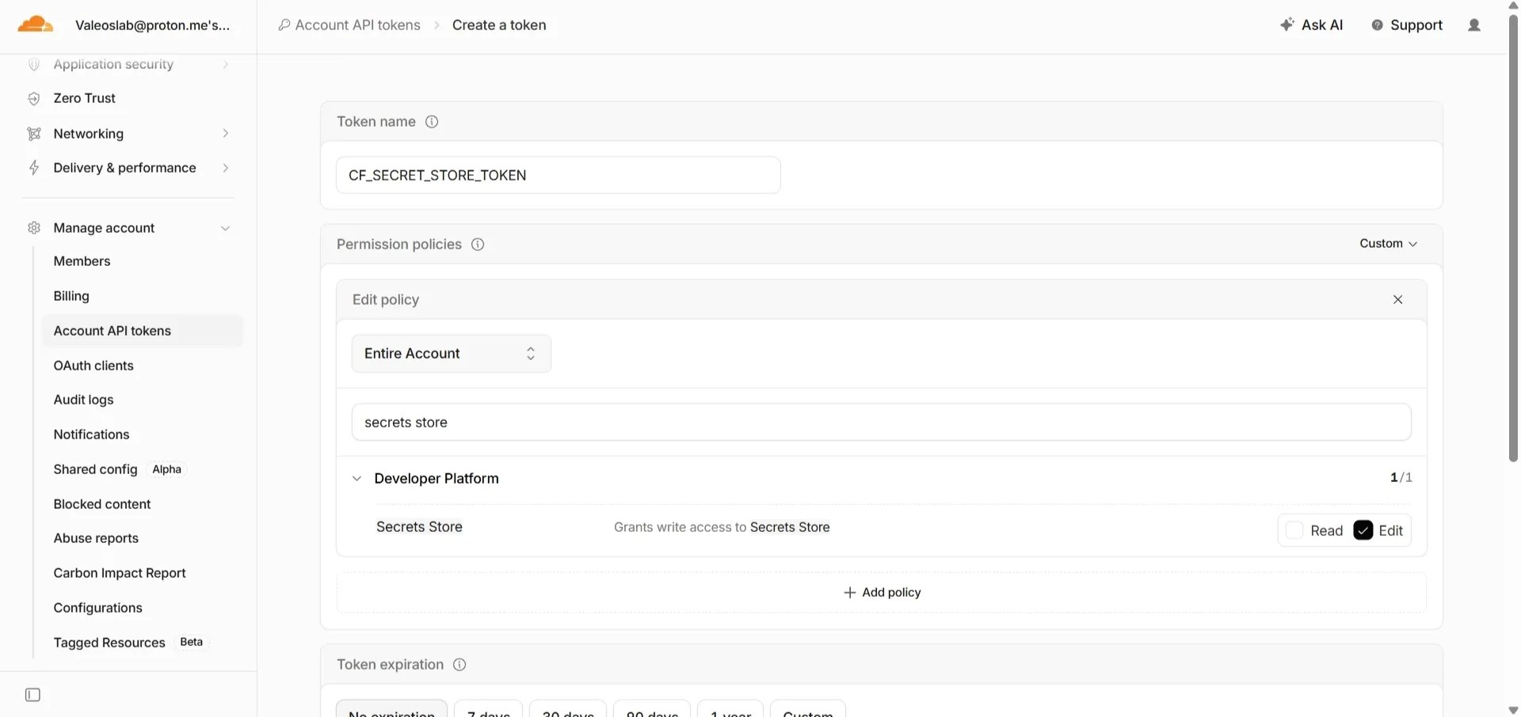The width and height of the screenshot is (1521, 717).
Task: Click the "Create a token" breadcrumb text
Action: (x=499, y=25)
